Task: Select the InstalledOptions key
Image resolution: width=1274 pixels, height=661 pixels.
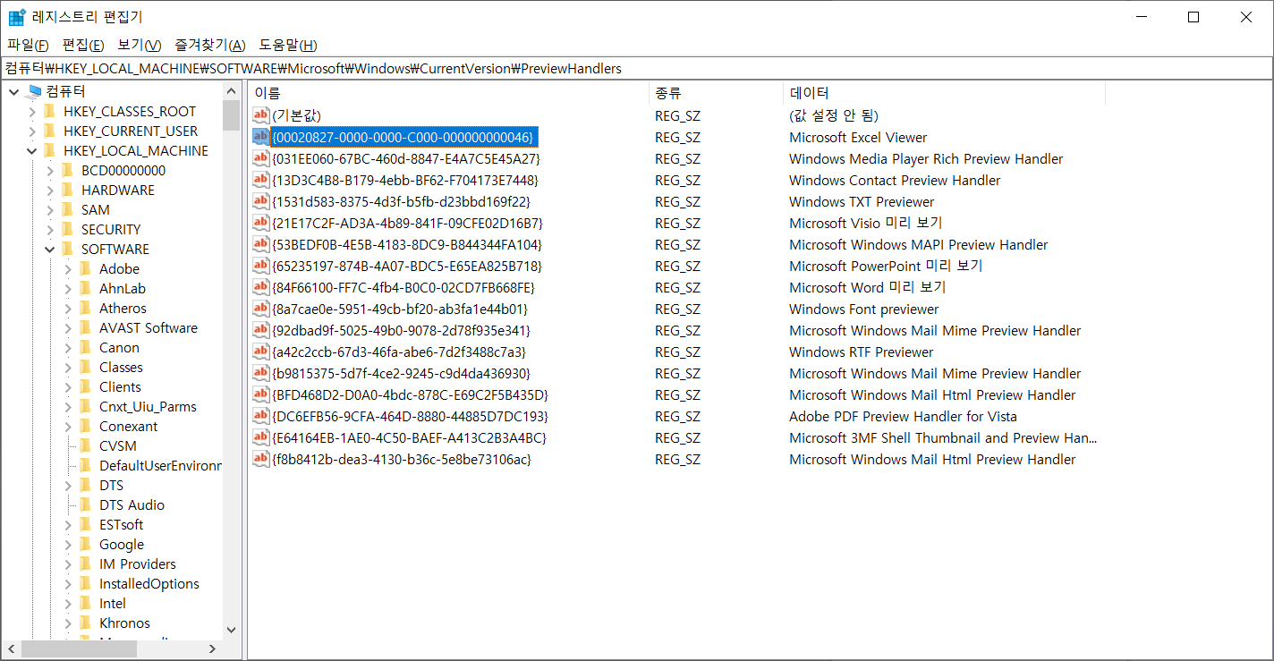Action: click(149, 583)
